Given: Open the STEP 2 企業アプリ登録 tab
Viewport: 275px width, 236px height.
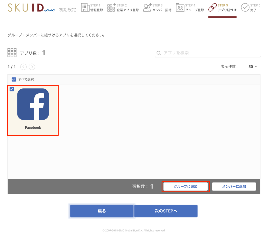Looking at the screenshot, I should tap(123, 8).
